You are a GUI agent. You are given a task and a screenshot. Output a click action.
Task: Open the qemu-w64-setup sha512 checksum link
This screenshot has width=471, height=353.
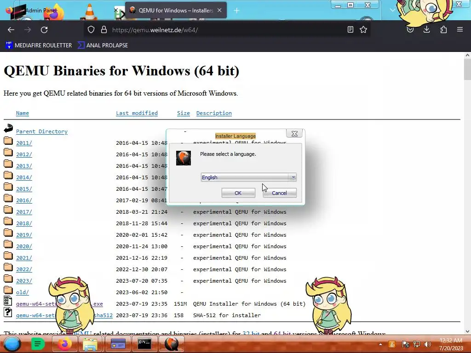pos(64,315)
